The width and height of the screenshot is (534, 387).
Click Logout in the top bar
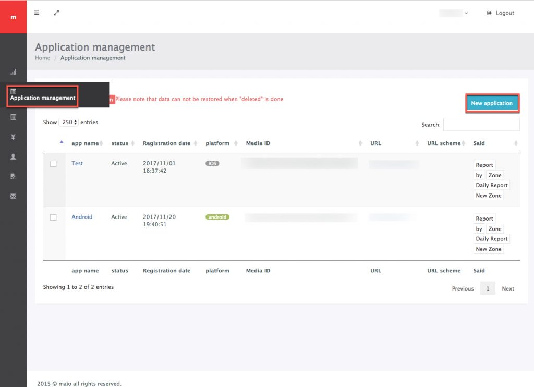(x=500, y=13)
